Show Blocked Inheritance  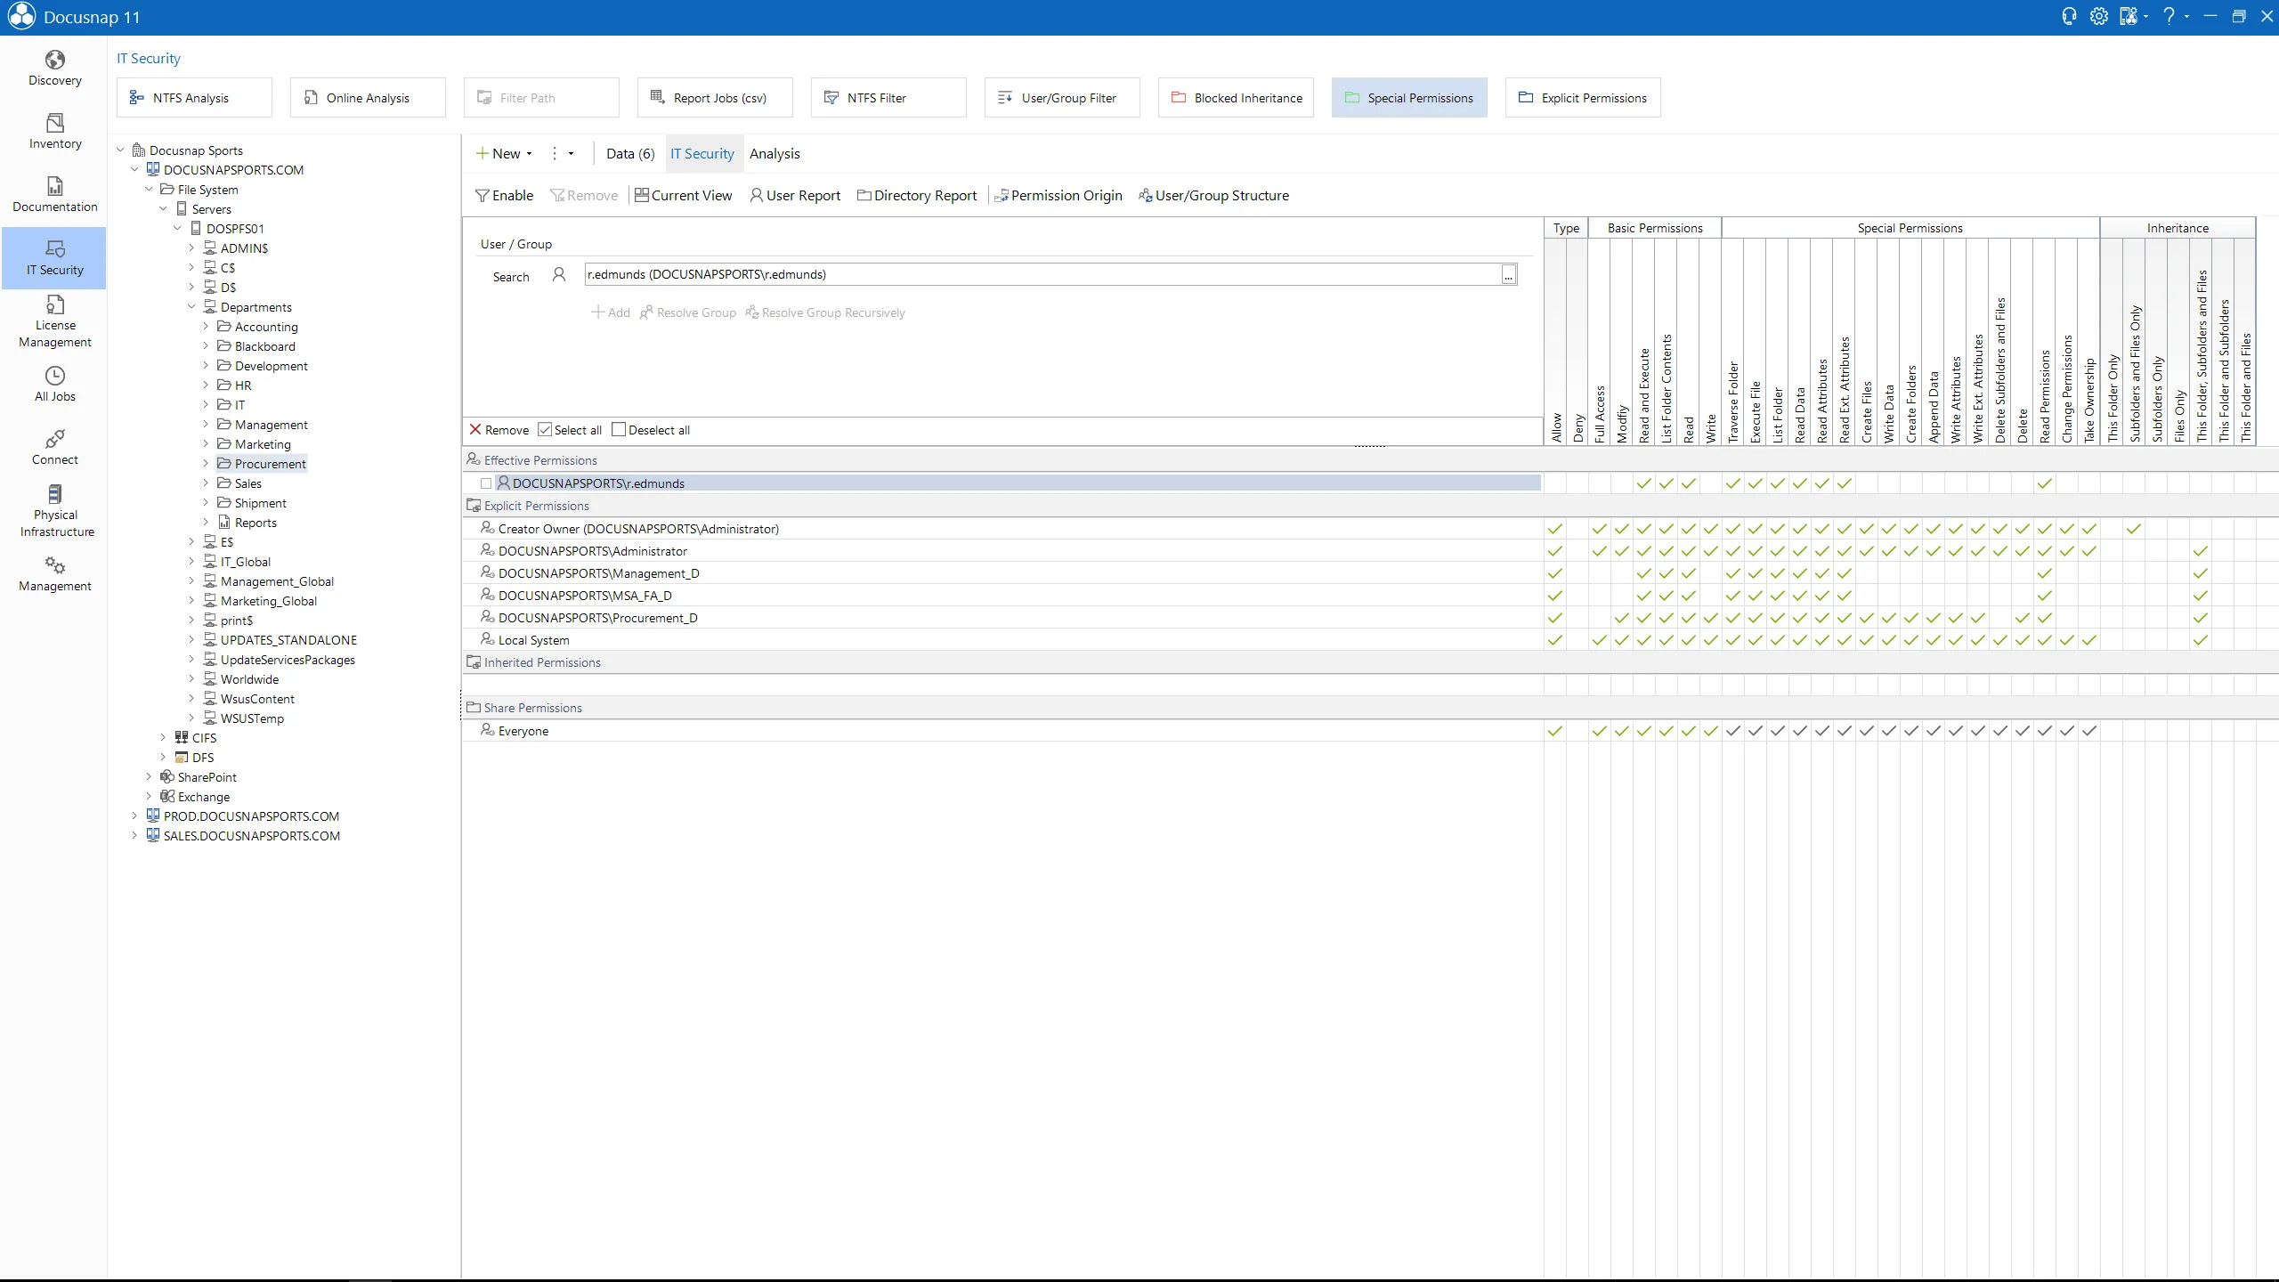1236,98
